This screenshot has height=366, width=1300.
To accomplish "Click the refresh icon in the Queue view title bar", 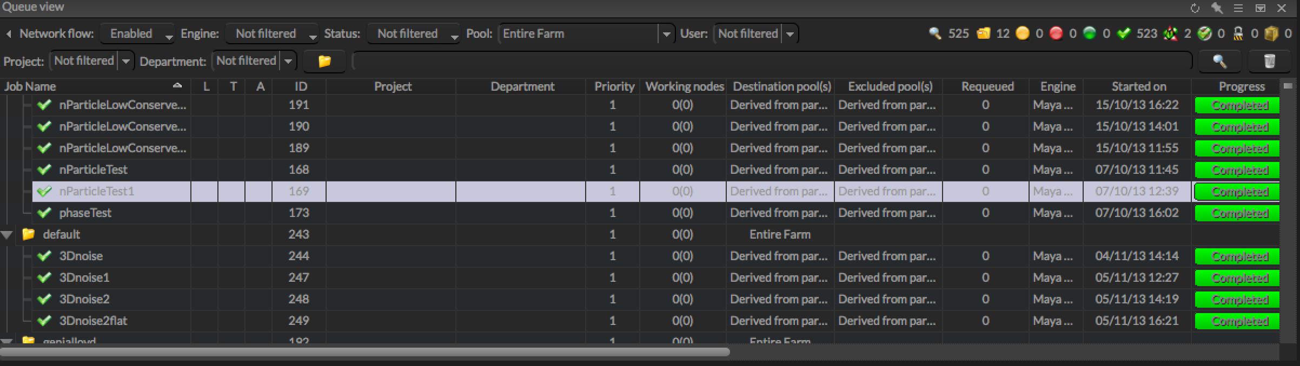I will 1195,8.
